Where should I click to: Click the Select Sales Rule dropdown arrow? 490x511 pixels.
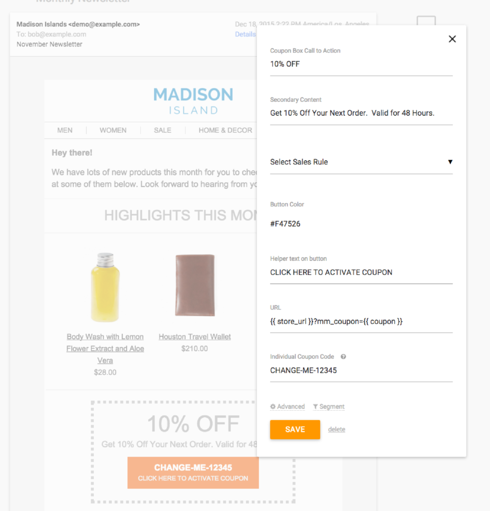450,162
